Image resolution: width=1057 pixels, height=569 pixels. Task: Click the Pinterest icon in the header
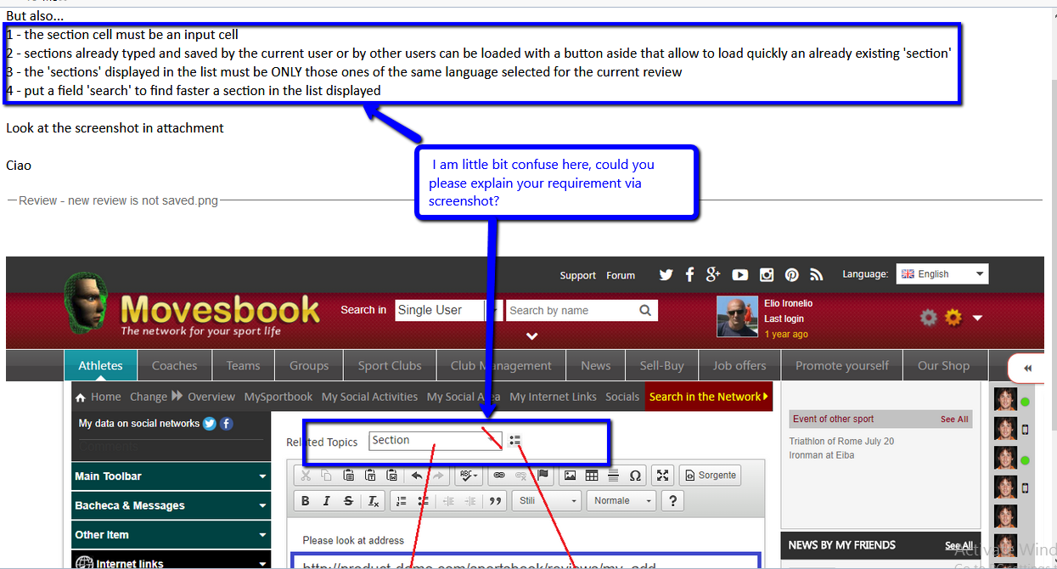791,274
